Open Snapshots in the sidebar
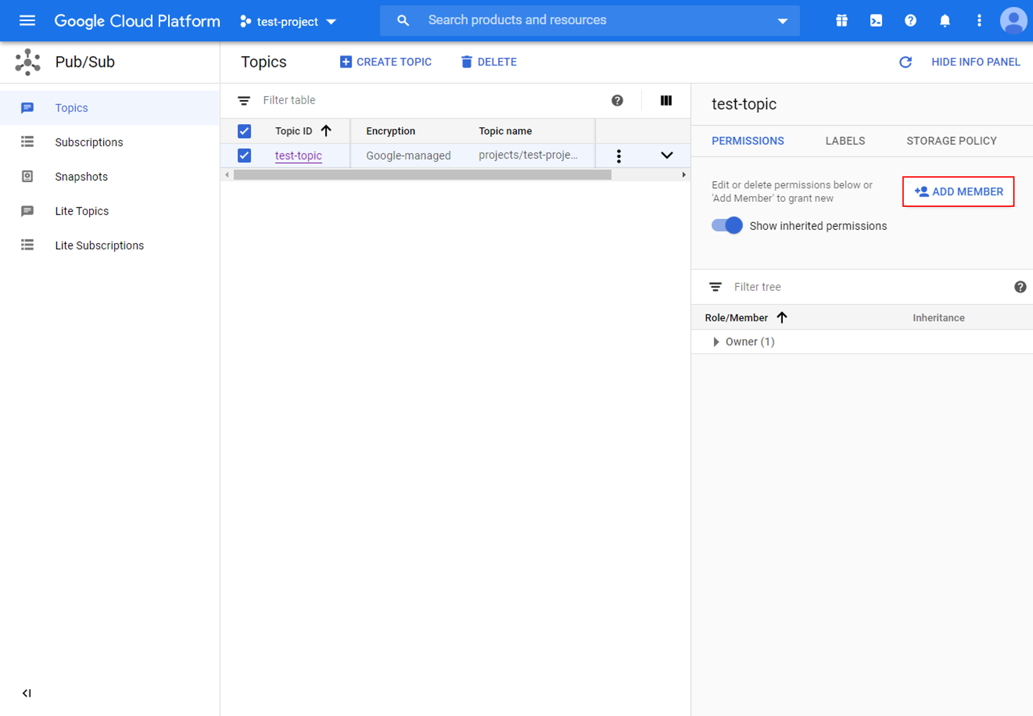Image resolution: width=1033 pixels, height=716 pixels. click(110, 177)
